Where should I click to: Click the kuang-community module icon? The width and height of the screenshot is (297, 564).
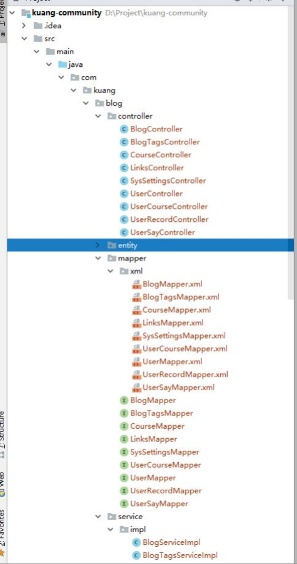click(x=26, y=13)
